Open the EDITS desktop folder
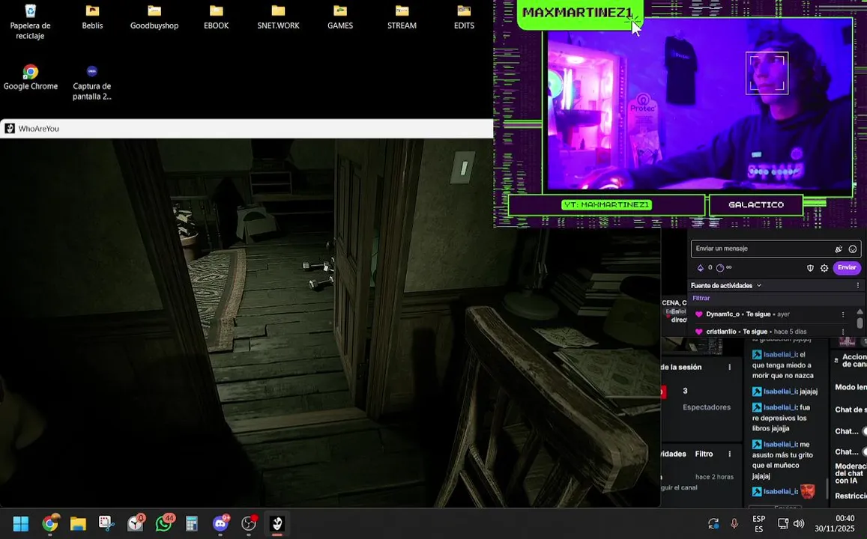 pos(464,17)
